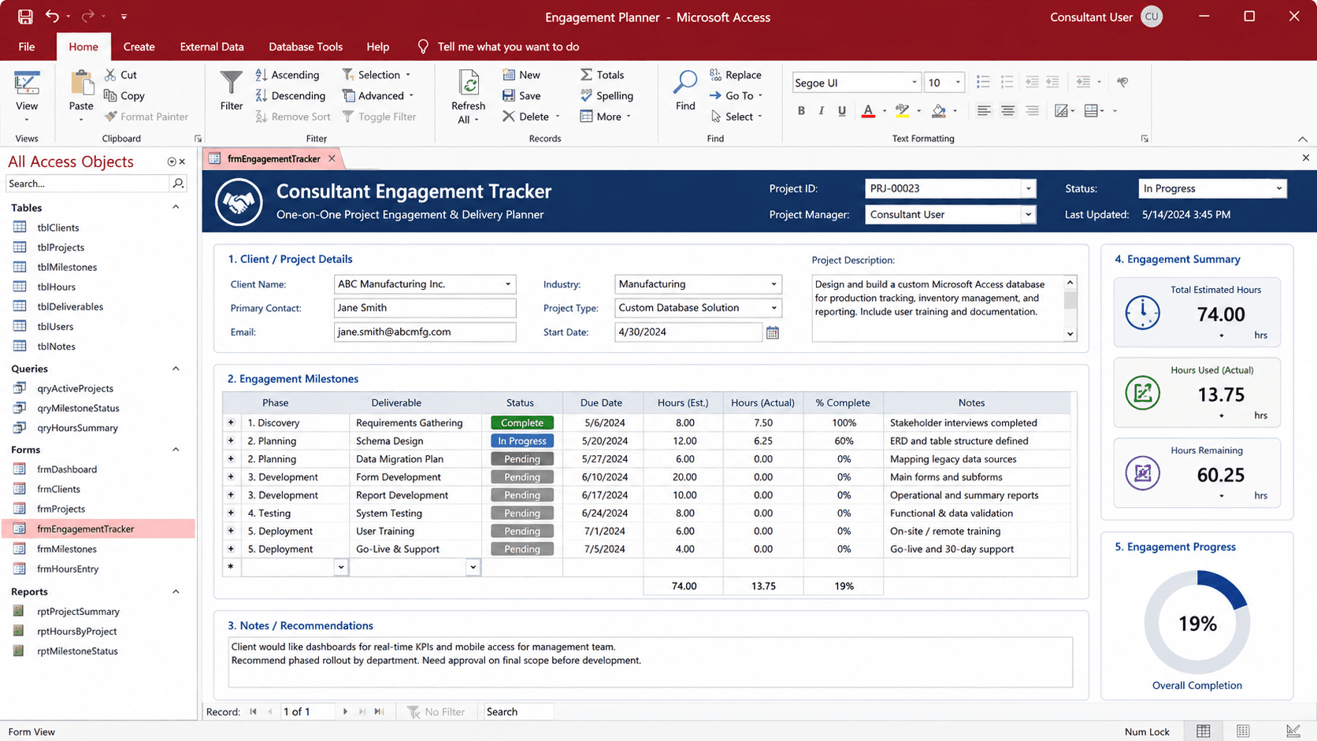Click the Filter funnel icon
Screen dimensions: 1317x741
tap(232, 83)
